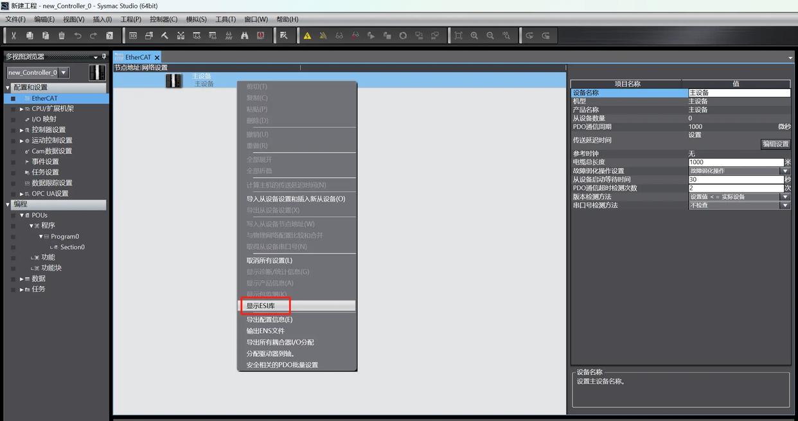Open the 串口号检测方法 dropdown

click(785, 205)
